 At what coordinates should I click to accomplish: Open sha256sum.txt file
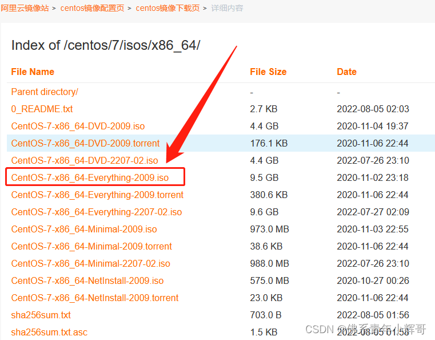[41, 315]
